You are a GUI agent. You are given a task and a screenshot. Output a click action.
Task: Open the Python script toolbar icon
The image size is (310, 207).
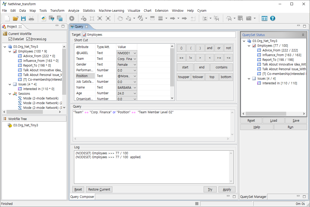coord(43,18)
